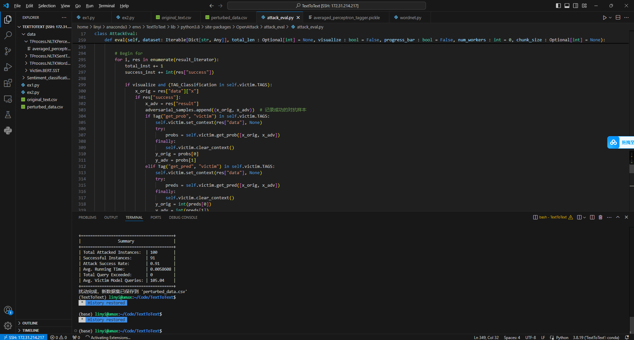The height and width of the screenshot is (340, 634).
Task: Switch to the DEBUG CONSOLE panel tab
Action: 183,217
